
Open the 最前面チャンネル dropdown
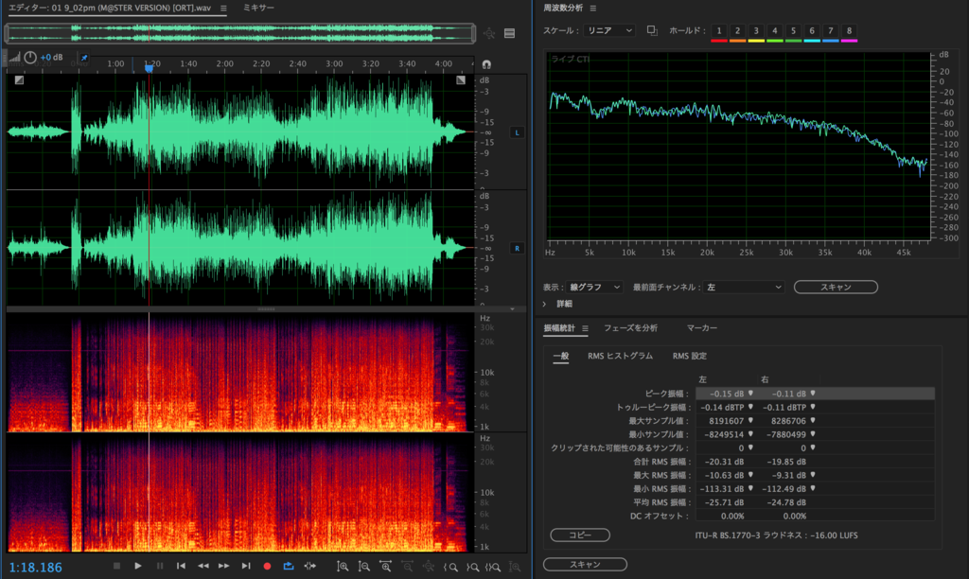744,288
